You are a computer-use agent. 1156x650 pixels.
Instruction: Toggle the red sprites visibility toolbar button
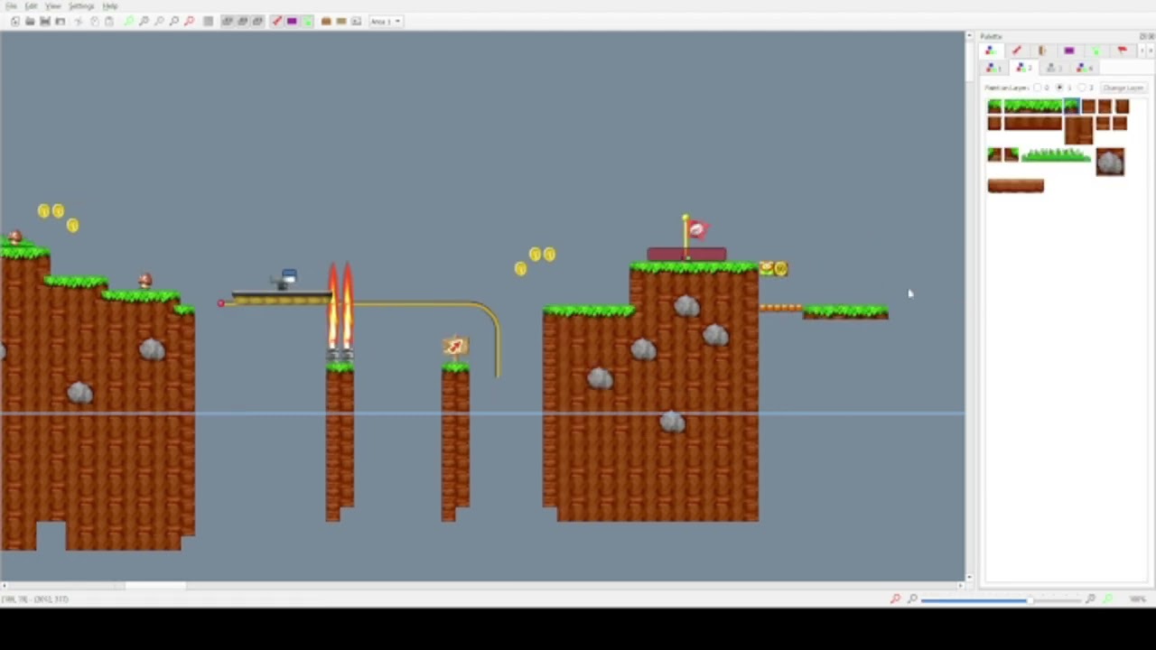pos(276,21)
